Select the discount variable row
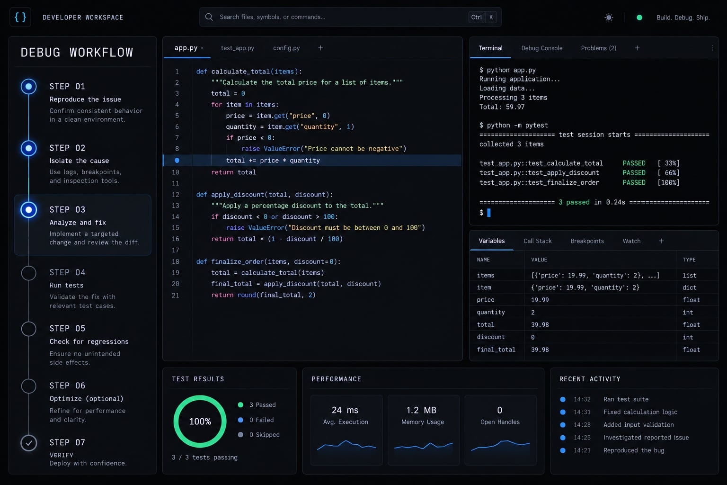Viewport: 727px width, 485px height. pos(594,337)
